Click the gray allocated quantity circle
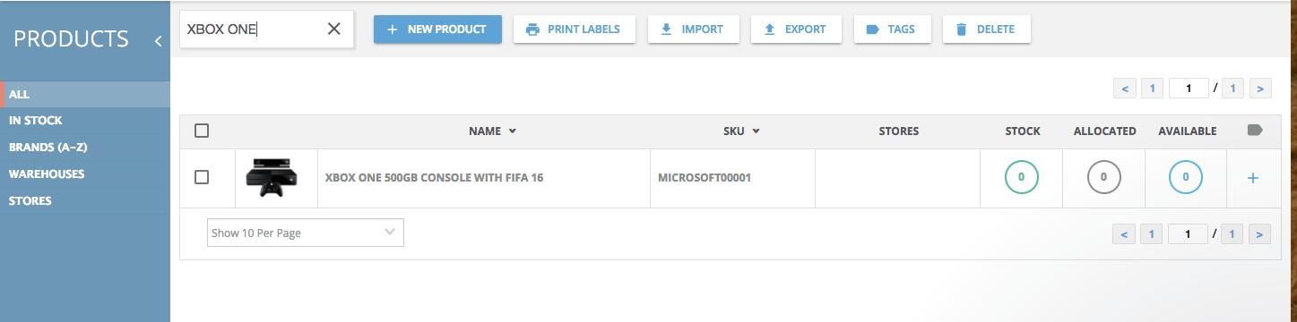 (1103, 177)
